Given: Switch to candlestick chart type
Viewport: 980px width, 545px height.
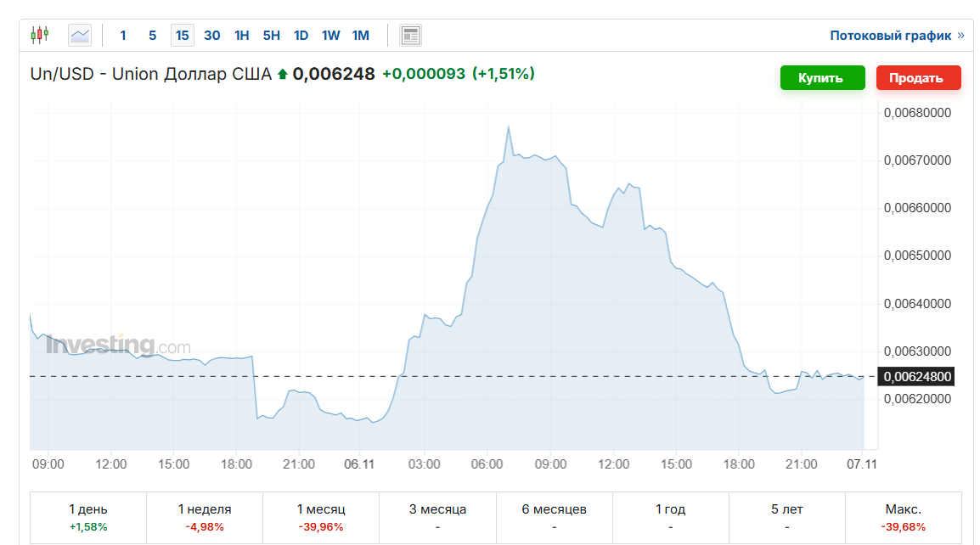Looking at the screenshot, I should pos(40,35).
